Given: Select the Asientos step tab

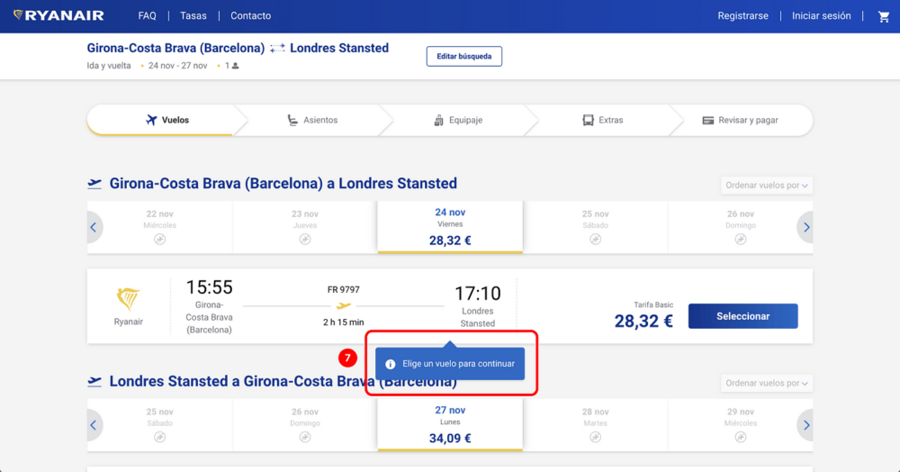Looking at the screenshot, I should pos(313,120).
